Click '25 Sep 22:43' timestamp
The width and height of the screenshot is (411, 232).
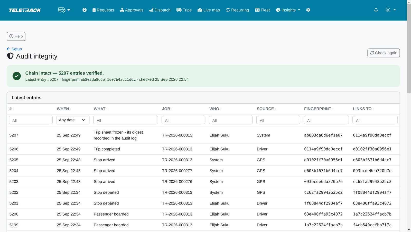point(69,182)
